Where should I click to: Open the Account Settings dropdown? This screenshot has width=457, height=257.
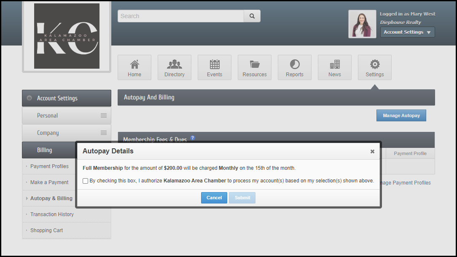click(x=407, y=32)
